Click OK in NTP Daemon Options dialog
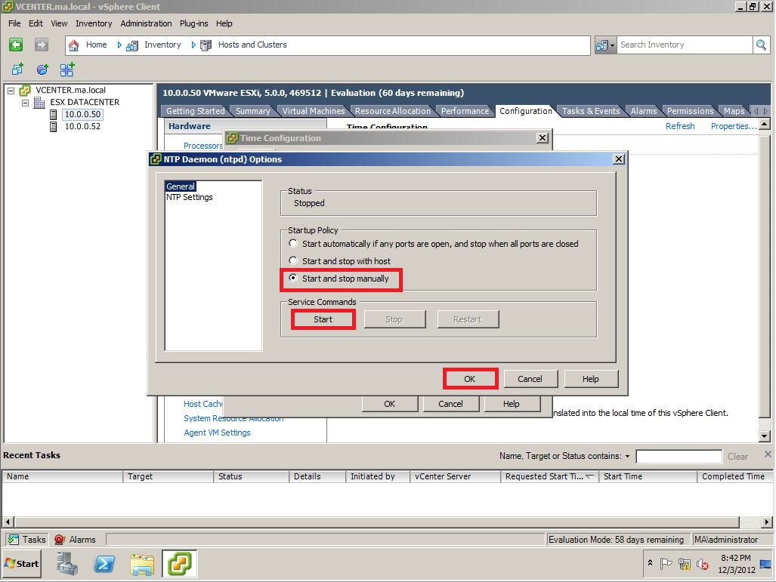This screenshot has height=582, width=776. pos(470,379)
